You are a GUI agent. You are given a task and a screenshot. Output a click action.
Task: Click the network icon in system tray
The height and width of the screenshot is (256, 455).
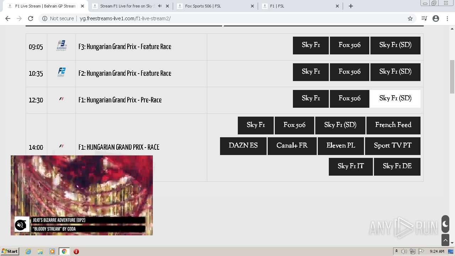[x=413, y=251]
